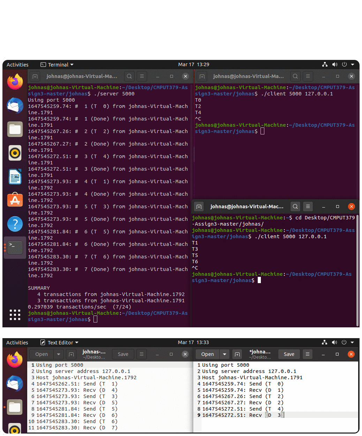Image resolution: width=362 pixels, height=436 pixels.
Task: Expand recent files arrow in the Host ...1792 editor
Action: point(59,354)
